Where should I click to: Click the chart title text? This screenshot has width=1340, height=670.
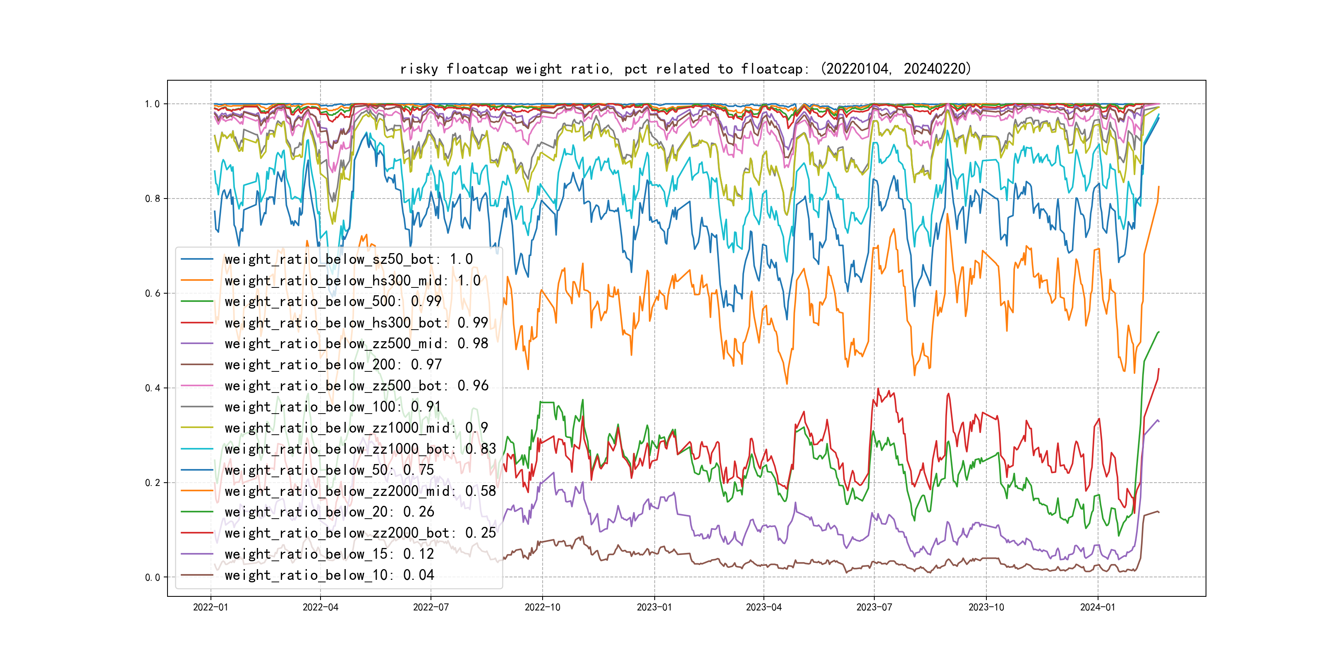685,69
